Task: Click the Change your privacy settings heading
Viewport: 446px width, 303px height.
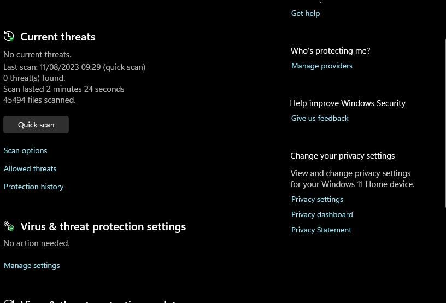Action: point(343,155)
